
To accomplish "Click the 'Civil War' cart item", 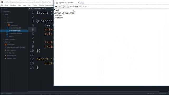I will [58, 15].
